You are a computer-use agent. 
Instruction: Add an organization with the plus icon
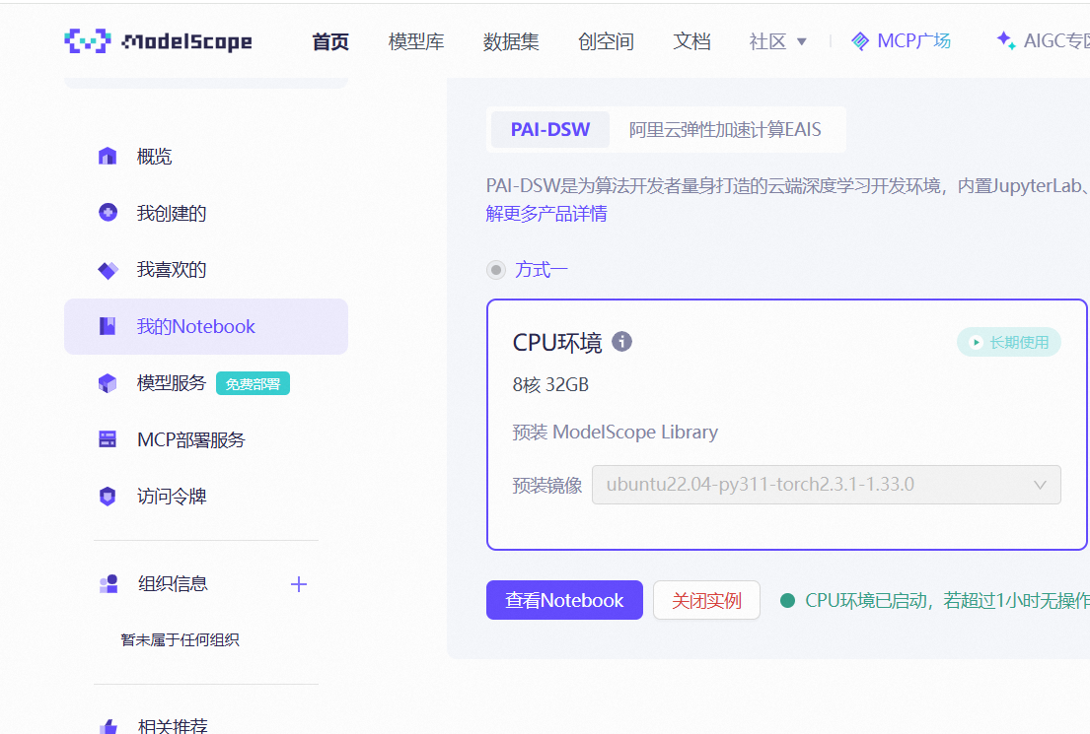(x=298, y=584)
